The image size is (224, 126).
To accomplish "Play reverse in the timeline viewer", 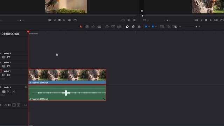I will point(202,20).
